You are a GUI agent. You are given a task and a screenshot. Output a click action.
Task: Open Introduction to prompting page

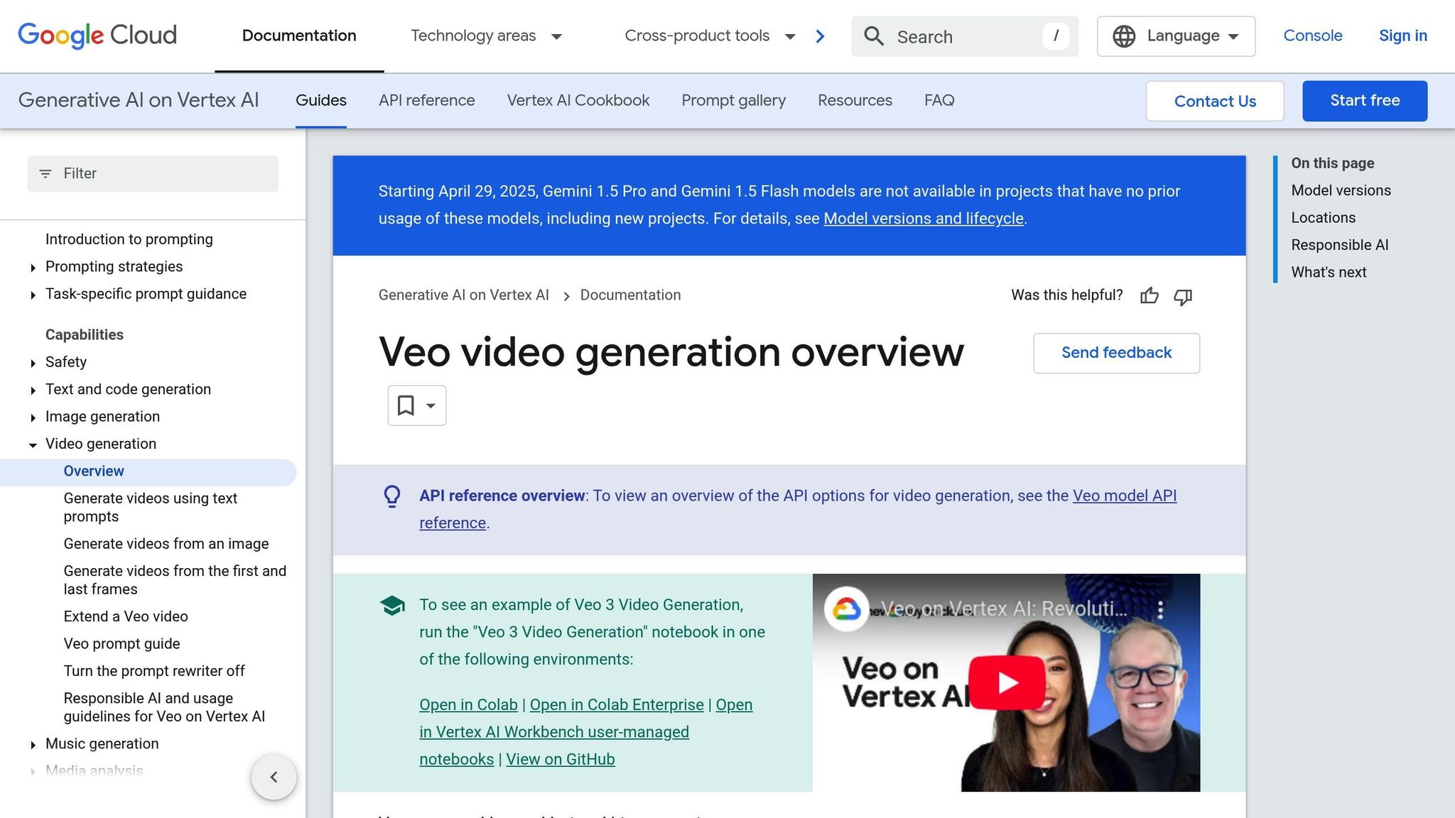129,239
